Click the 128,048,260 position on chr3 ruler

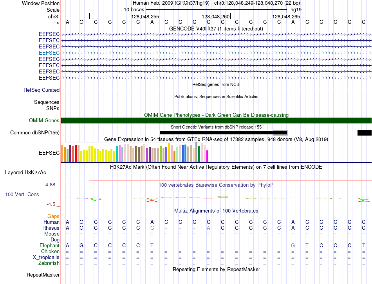pyautogui.click(x=216, y=16)
